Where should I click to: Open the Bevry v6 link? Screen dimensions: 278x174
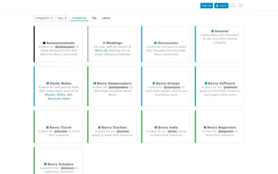coord(101,51)
